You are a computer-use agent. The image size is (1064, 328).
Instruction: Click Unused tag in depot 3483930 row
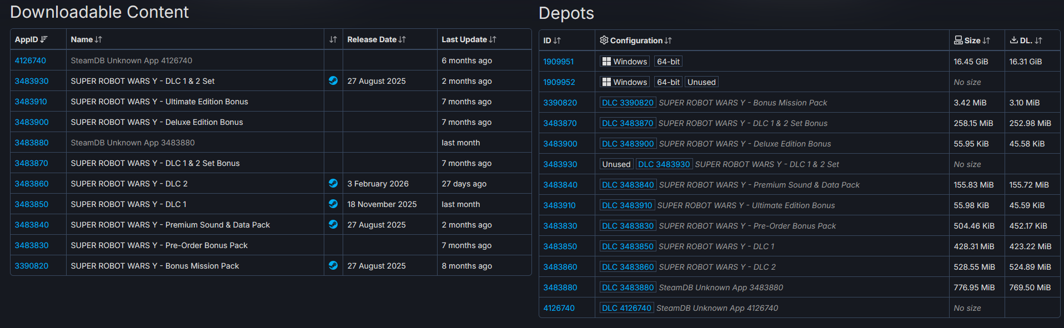point(616,164)
